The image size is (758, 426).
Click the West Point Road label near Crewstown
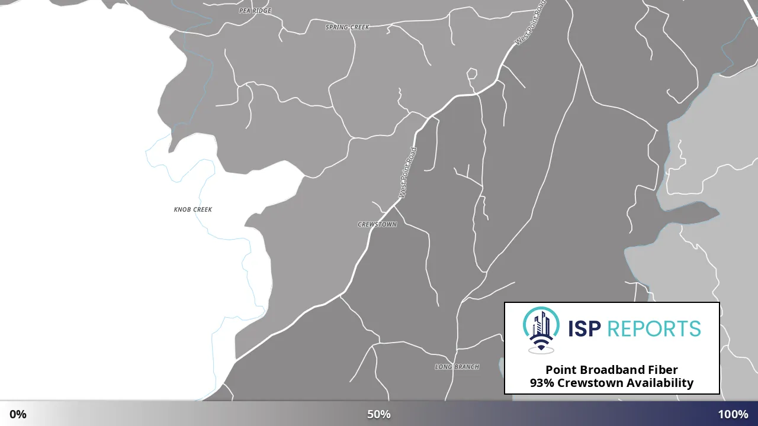(x=407, y=172)
